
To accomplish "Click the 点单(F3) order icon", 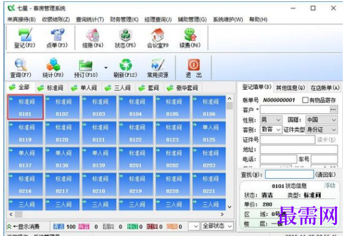I will 57,38.
